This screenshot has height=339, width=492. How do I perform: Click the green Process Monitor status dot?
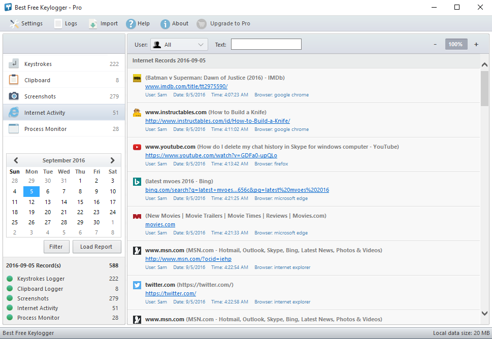[x=10, y=317]
